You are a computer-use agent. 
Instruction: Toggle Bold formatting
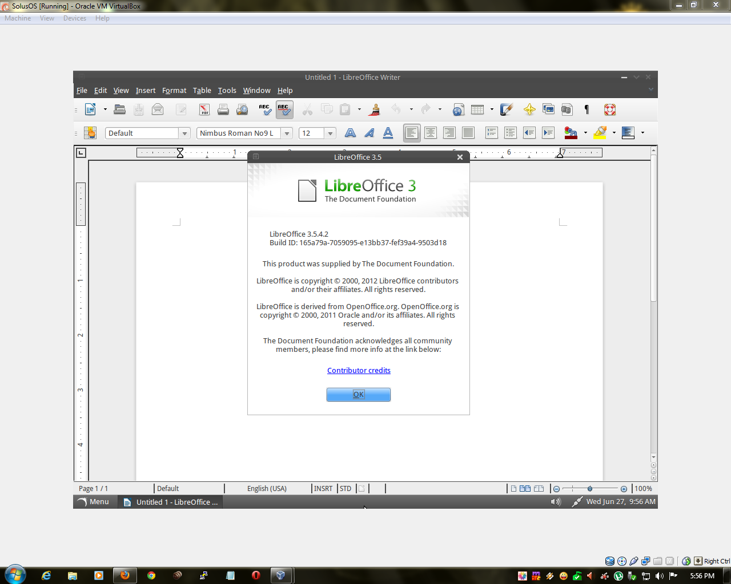(350, 133)
